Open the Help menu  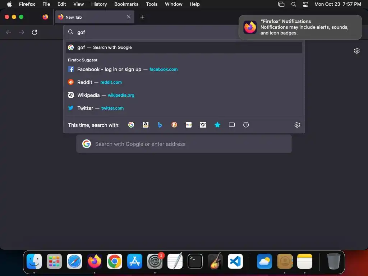point(194,4)
